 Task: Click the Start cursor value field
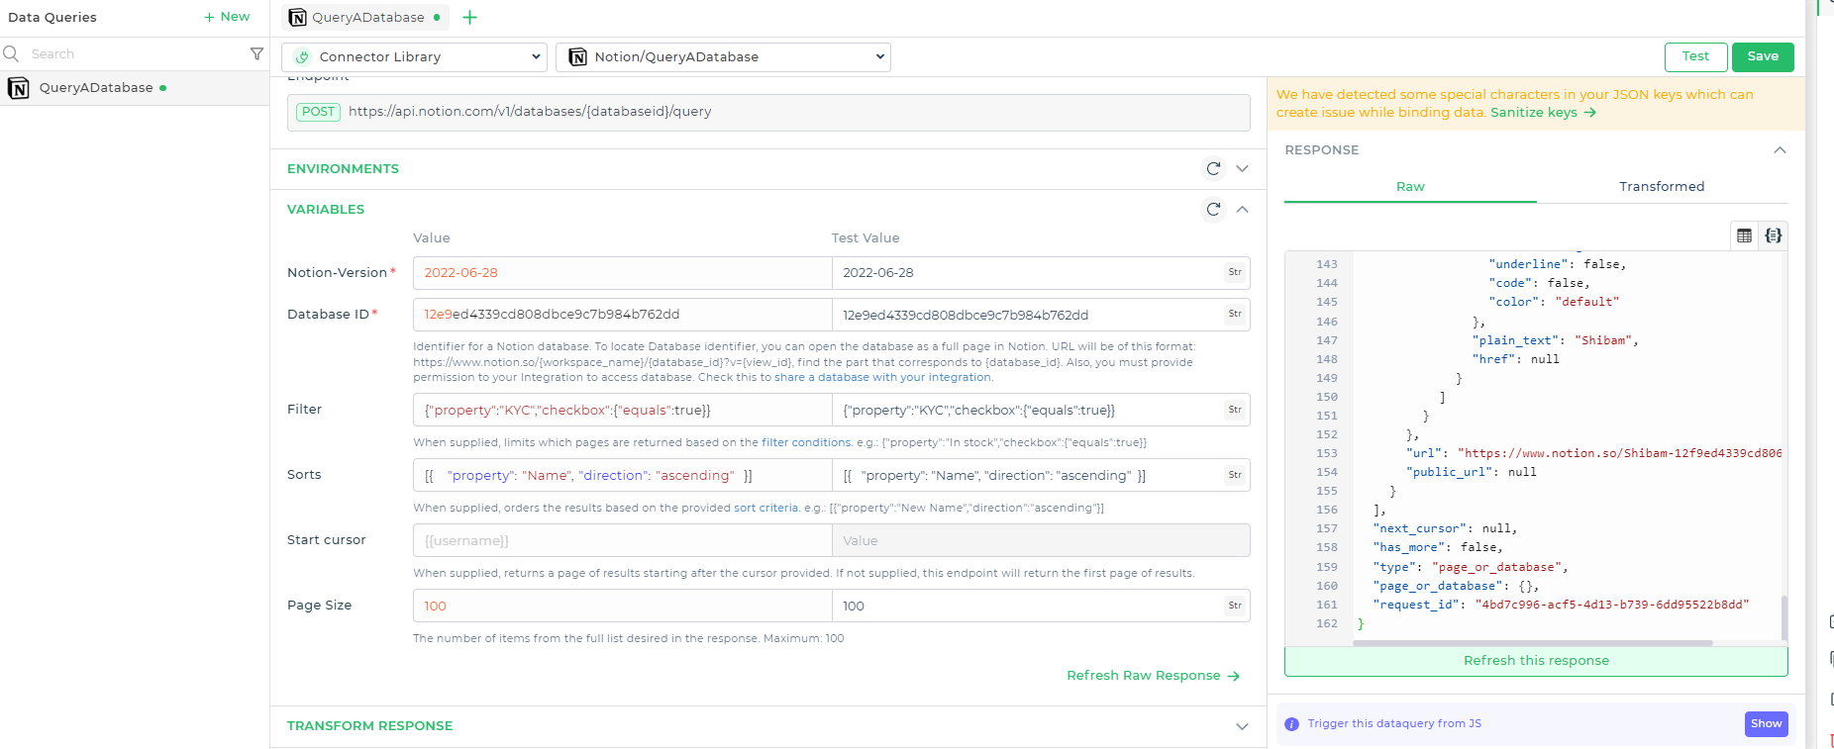pyautogui.click(x=622, y=540)
